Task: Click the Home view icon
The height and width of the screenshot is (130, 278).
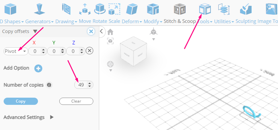Action: [110, 32]
